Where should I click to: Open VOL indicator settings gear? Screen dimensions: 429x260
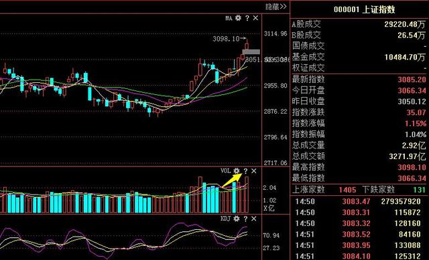[x=237, y=171]
